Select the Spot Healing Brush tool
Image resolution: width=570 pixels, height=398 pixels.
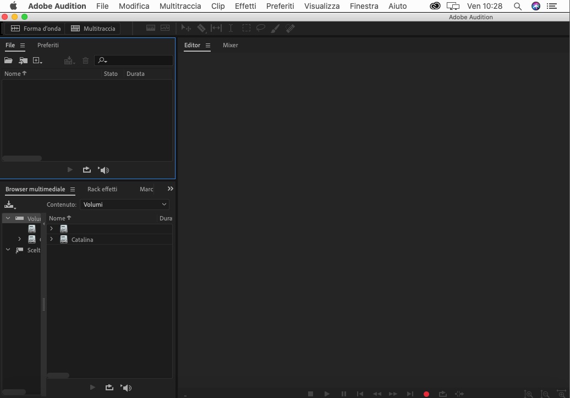click(x=290, y=29)
